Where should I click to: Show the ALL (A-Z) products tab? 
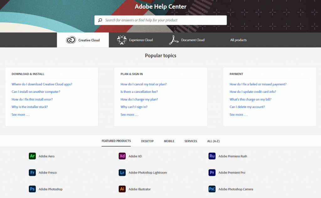pyautogui.click(x=213, y=141)
